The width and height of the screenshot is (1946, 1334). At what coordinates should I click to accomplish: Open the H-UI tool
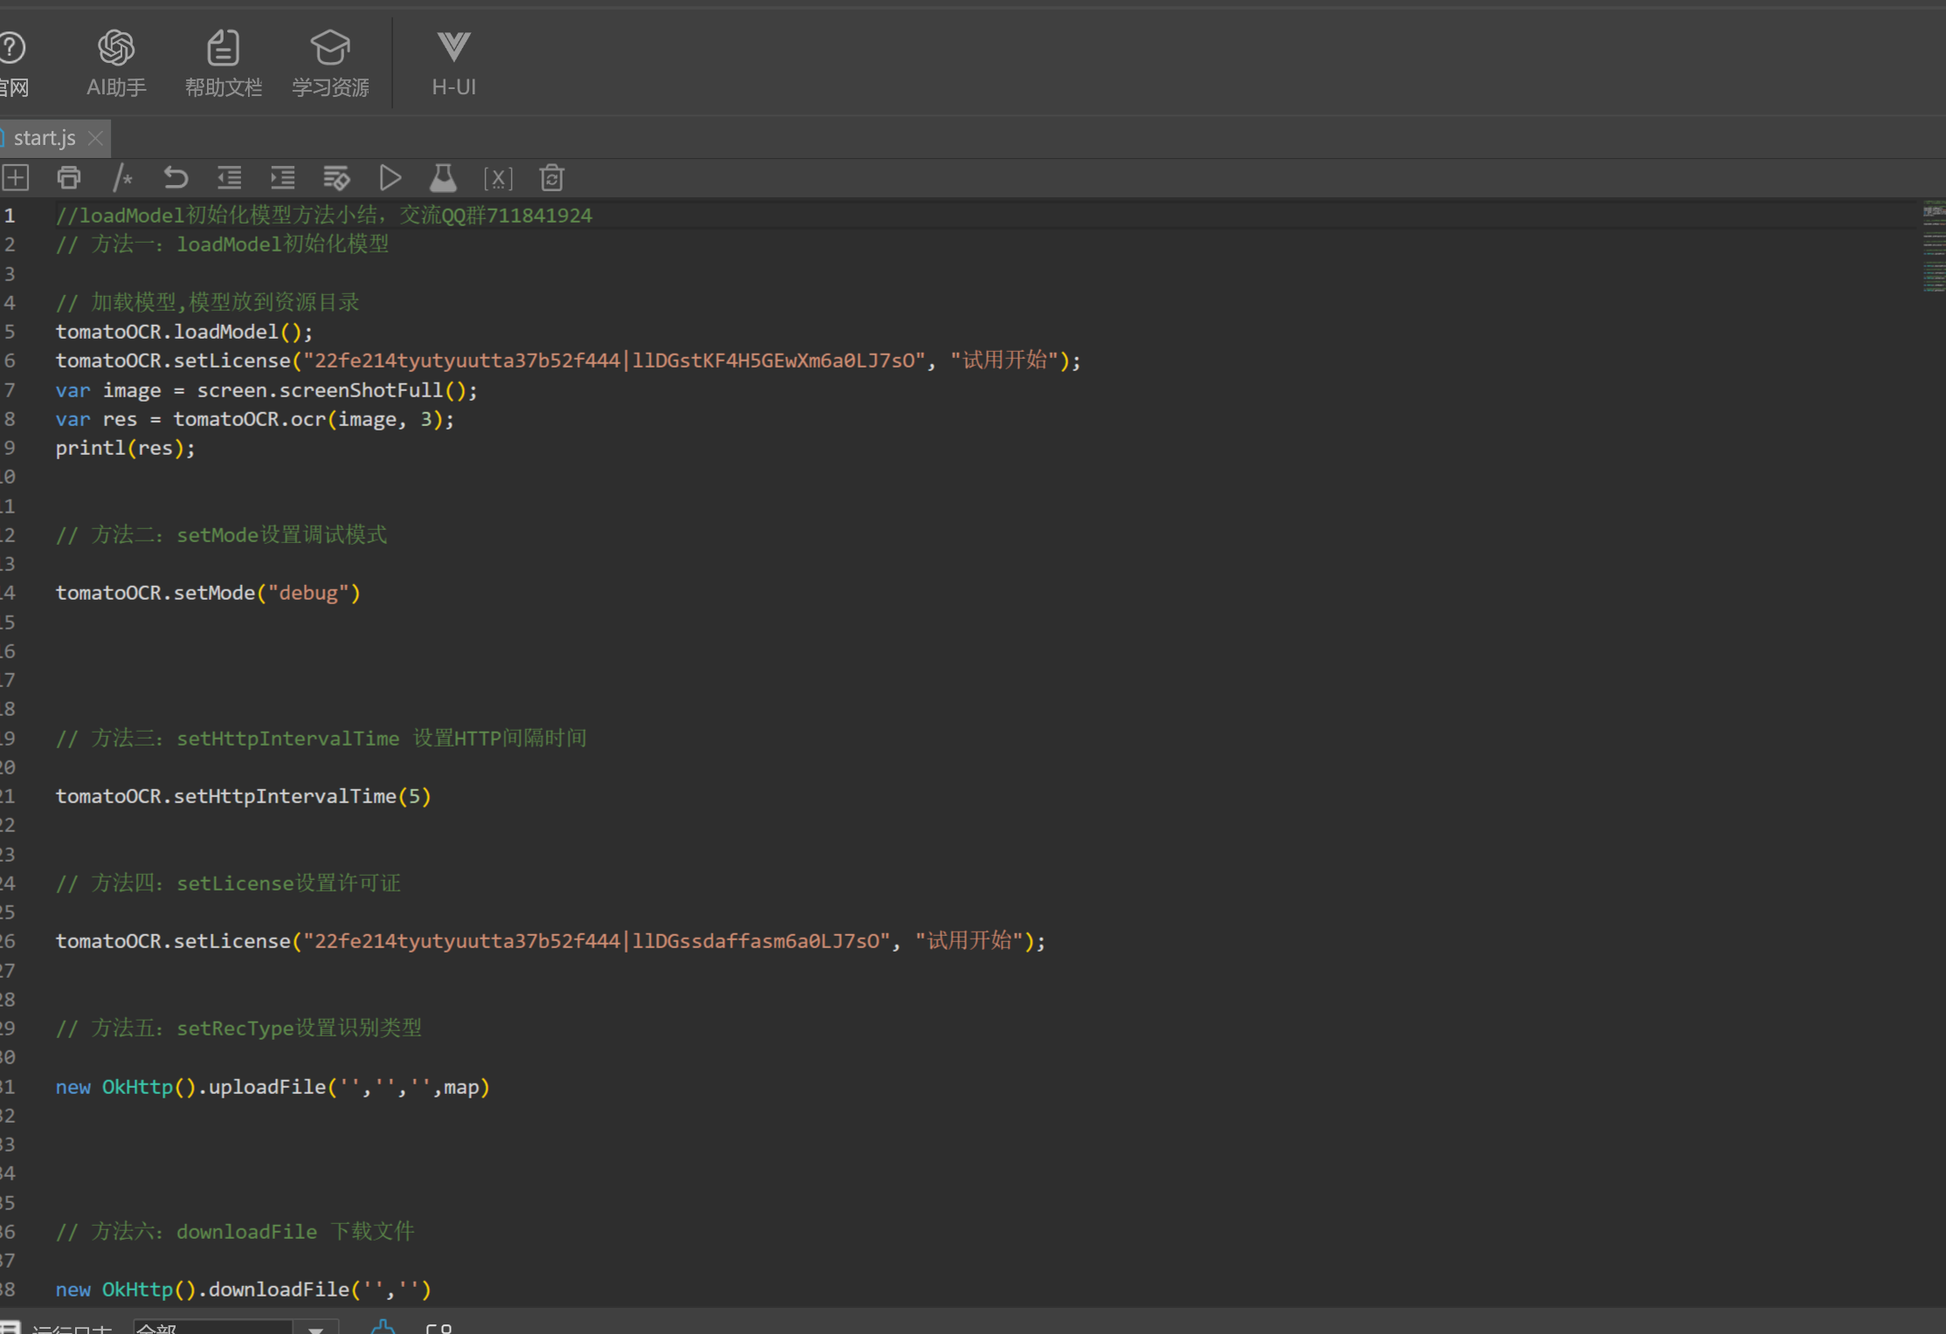(453, 63)
